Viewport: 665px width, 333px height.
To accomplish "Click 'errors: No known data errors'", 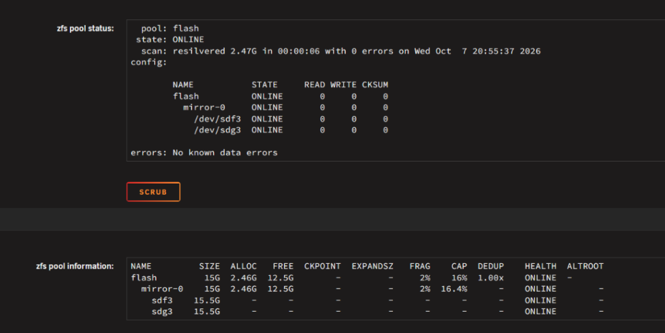I will (204, 152).
